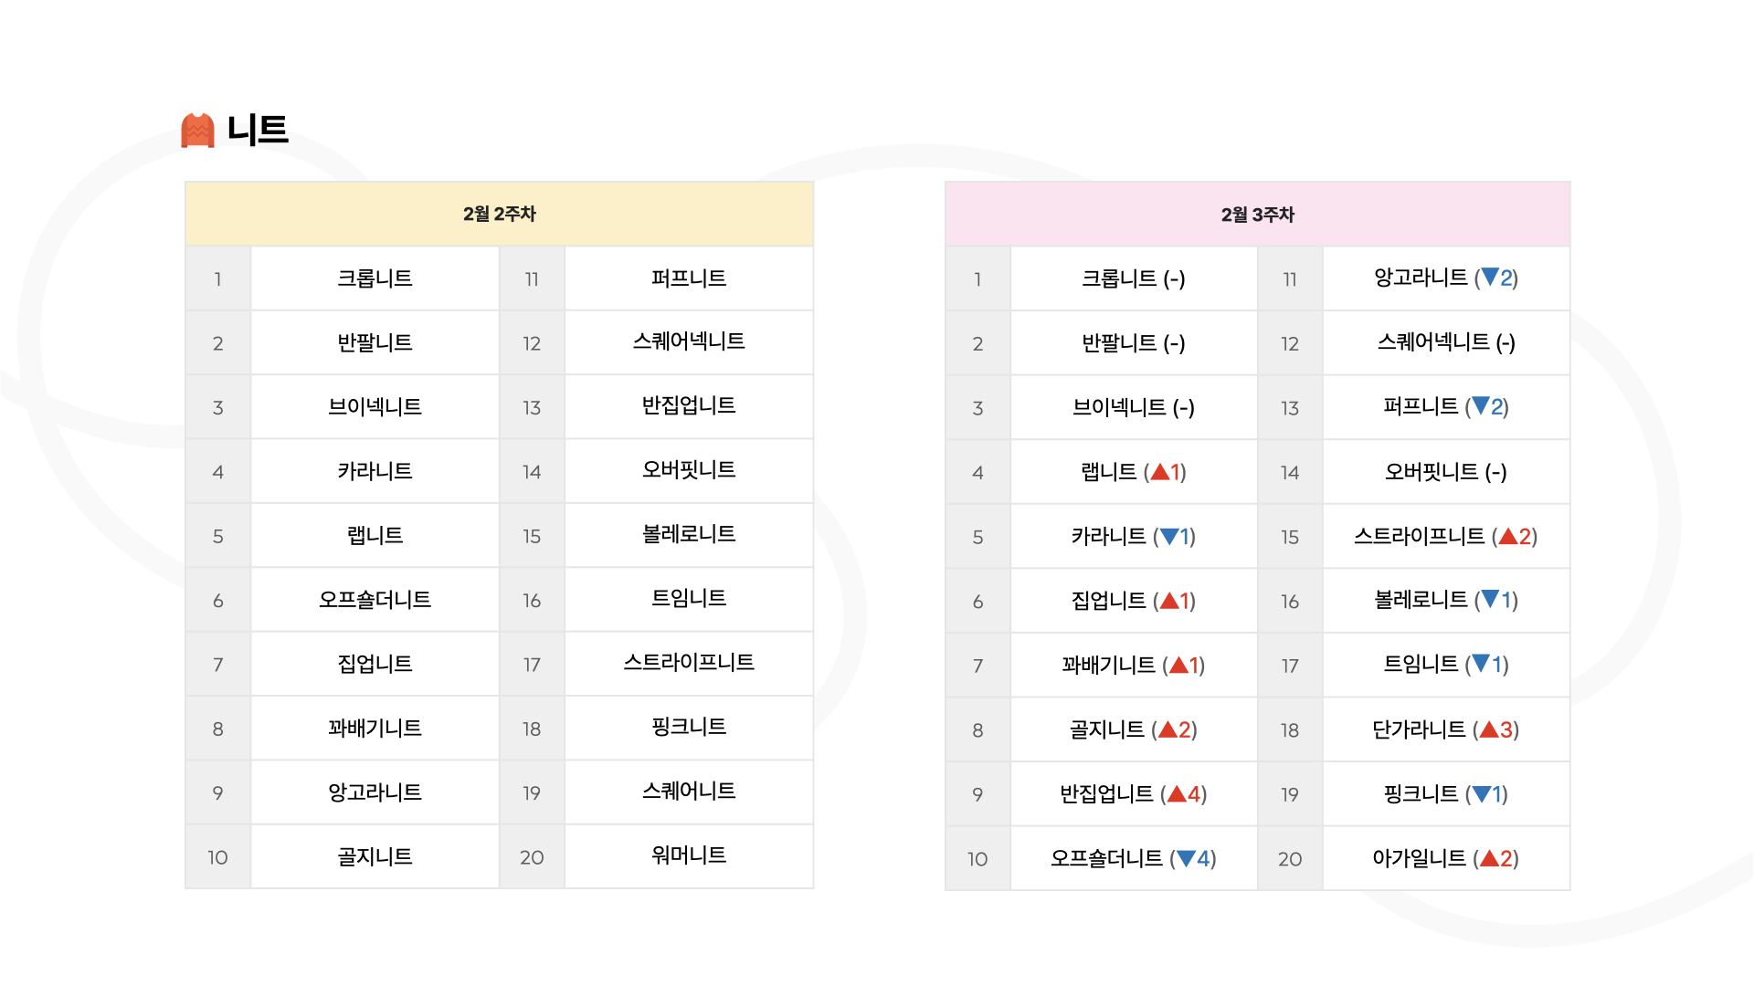Click 골지니트 in the 2월 2주차 table
This screenshot has height=986, width=1754.
coord(375,856)
